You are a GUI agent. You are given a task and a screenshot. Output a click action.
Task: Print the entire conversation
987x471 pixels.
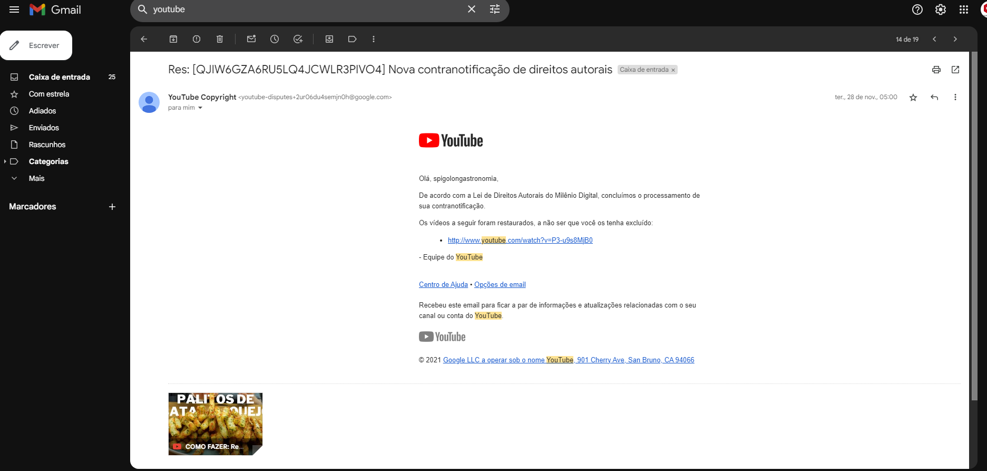pyautogui.click(x=936, y=70)
